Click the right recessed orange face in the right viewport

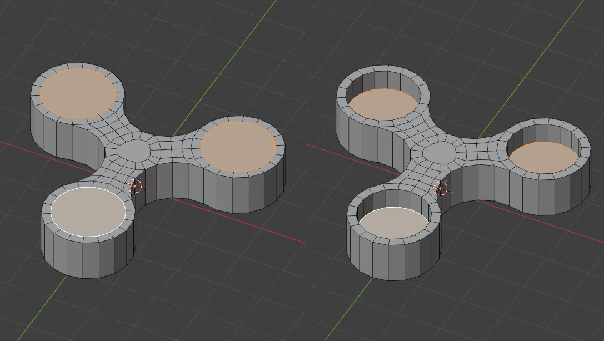click(543, 158)
